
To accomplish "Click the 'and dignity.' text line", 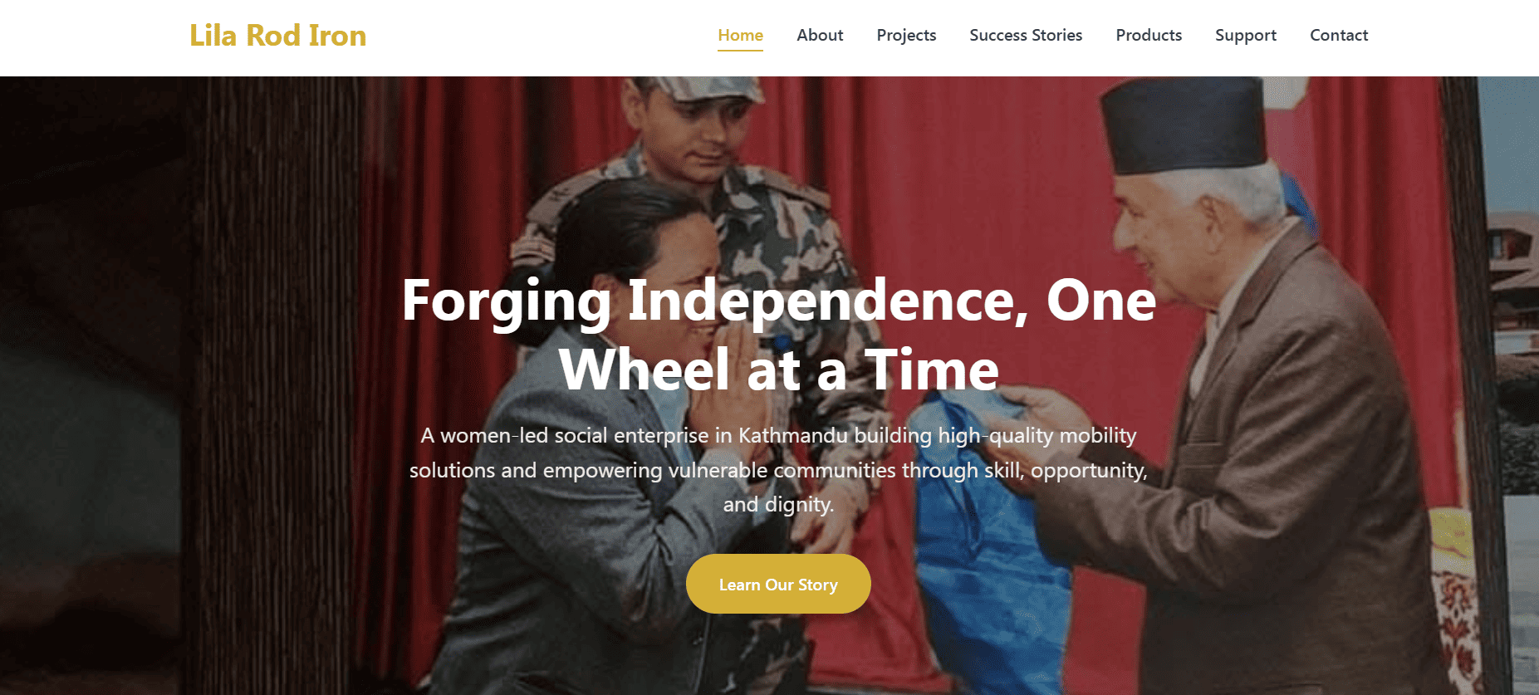I will coord(778,504).
